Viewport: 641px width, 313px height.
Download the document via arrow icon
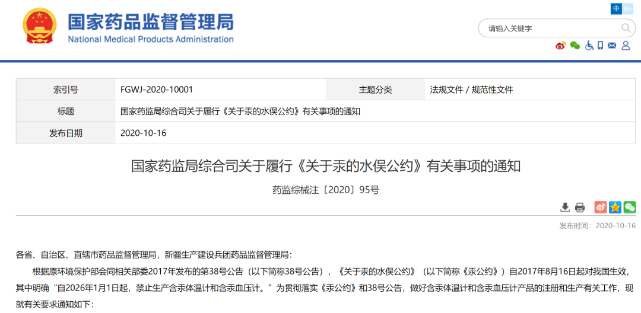click(x=564, y=207)
